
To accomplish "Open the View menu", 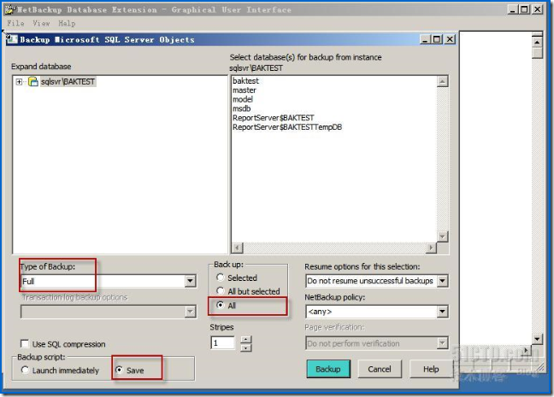I will [41, 23].
